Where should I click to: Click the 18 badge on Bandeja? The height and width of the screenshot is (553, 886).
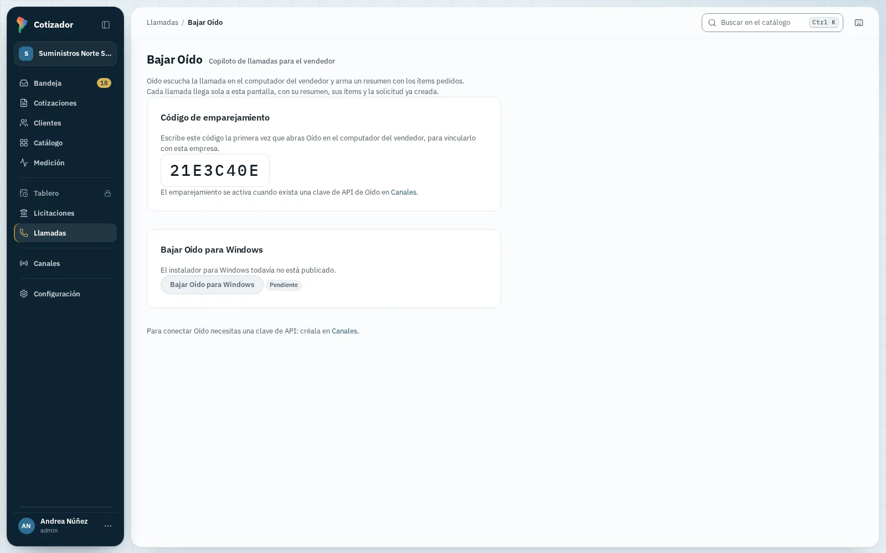104,83
